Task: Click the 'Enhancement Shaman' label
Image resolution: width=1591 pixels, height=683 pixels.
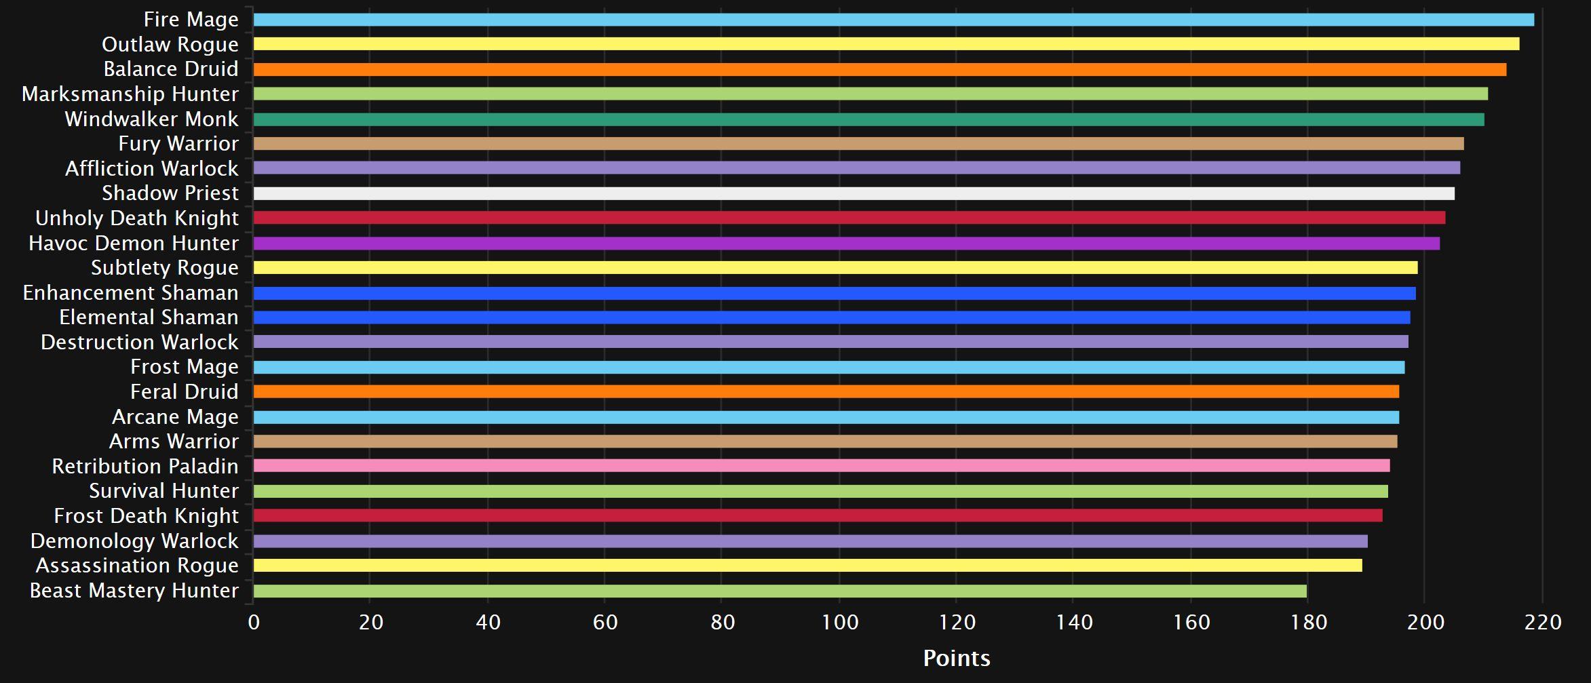Action: click(x=131, y=293)
